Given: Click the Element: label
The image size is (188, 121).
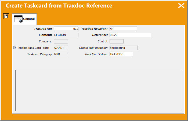Looking at the screenshot, I should pyautogui.click(x=45, y=35).
